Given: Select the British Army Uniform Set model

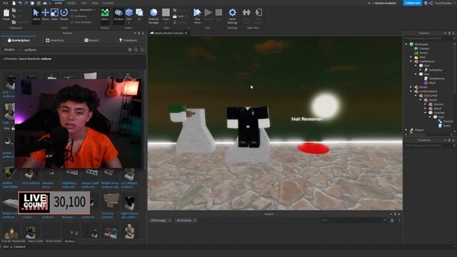Looking at the screenshot, I should coord(109,178).
